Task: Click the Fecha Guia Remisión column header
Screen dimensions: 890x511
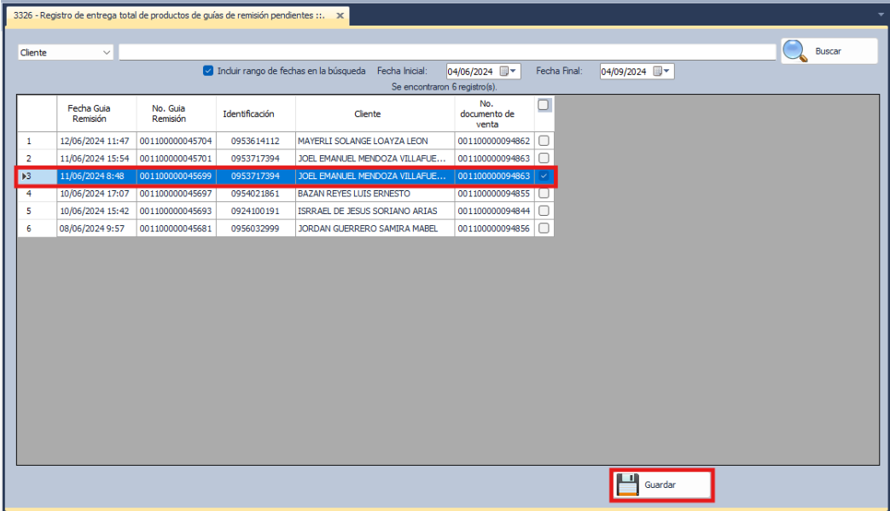Action: coord(90,113)
